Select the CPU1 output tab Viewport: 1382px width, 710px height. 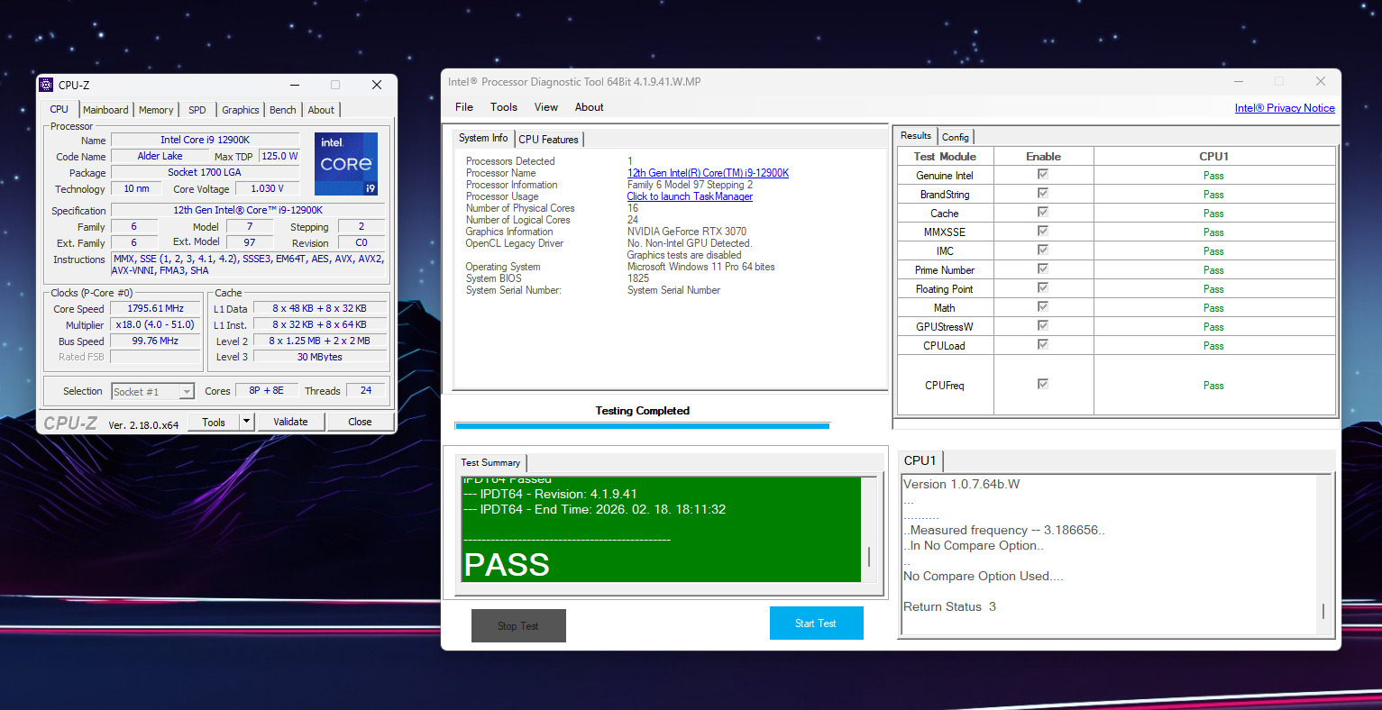pos(920,460)
